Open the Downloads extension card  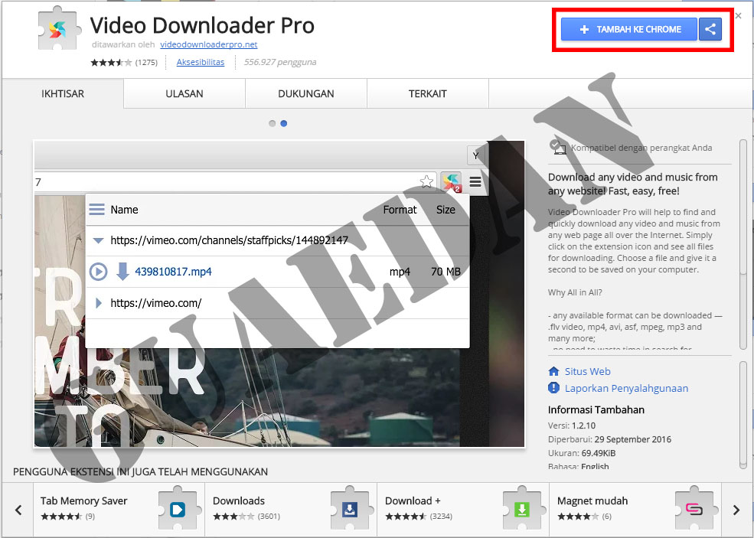tap(291, 510)
